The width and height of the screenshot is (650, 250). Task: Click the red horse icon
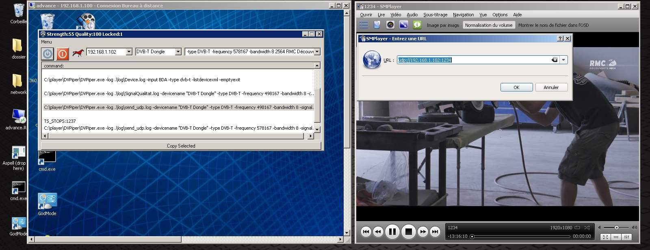[78, 52]
